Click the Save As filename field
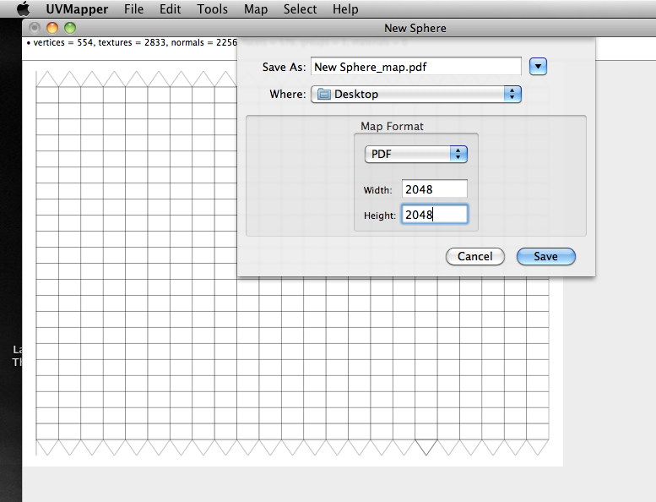656x502 pixels. click(x=416, y=67)
